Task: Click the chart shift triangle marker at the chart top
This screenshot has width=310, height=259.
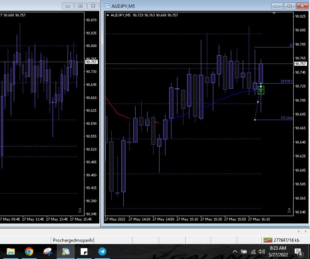Action: pyautogui.click(x=275, y=13)
